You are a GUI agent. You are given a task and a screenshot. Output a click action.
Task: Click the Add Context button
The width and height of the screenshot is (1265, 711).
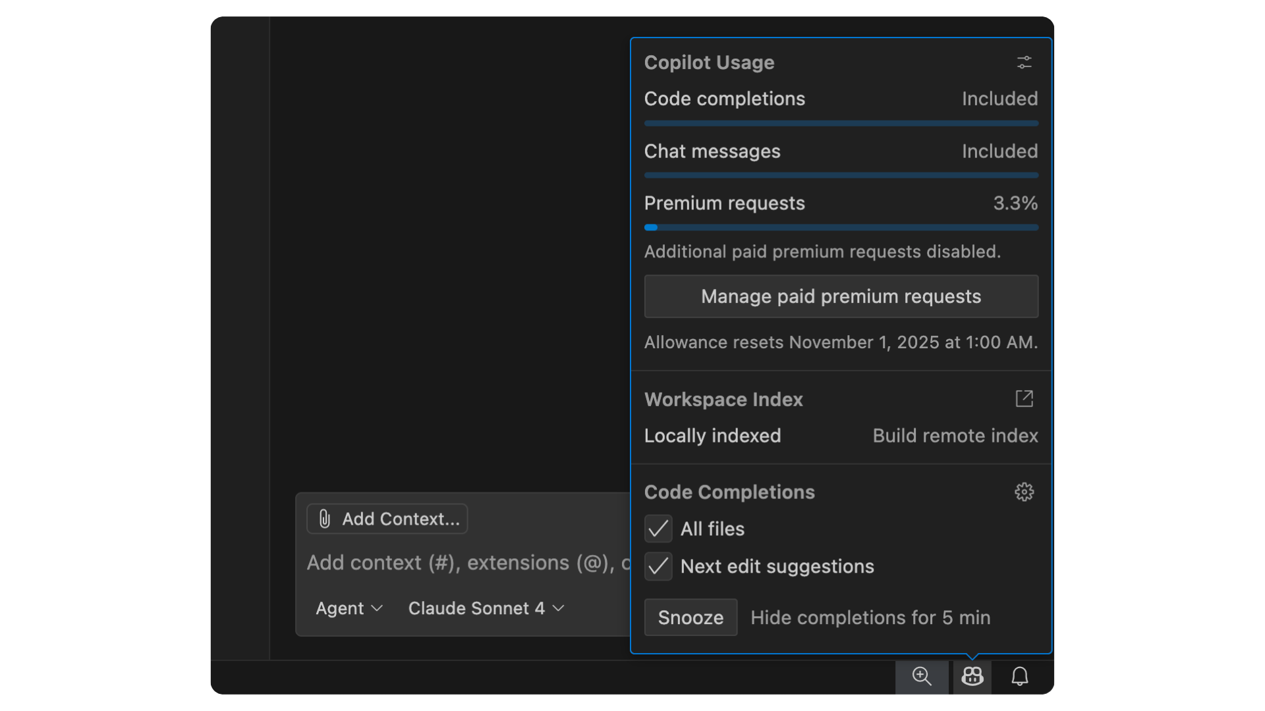(387, 519)
